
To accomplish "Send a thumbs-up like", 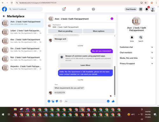I will 113,101.
